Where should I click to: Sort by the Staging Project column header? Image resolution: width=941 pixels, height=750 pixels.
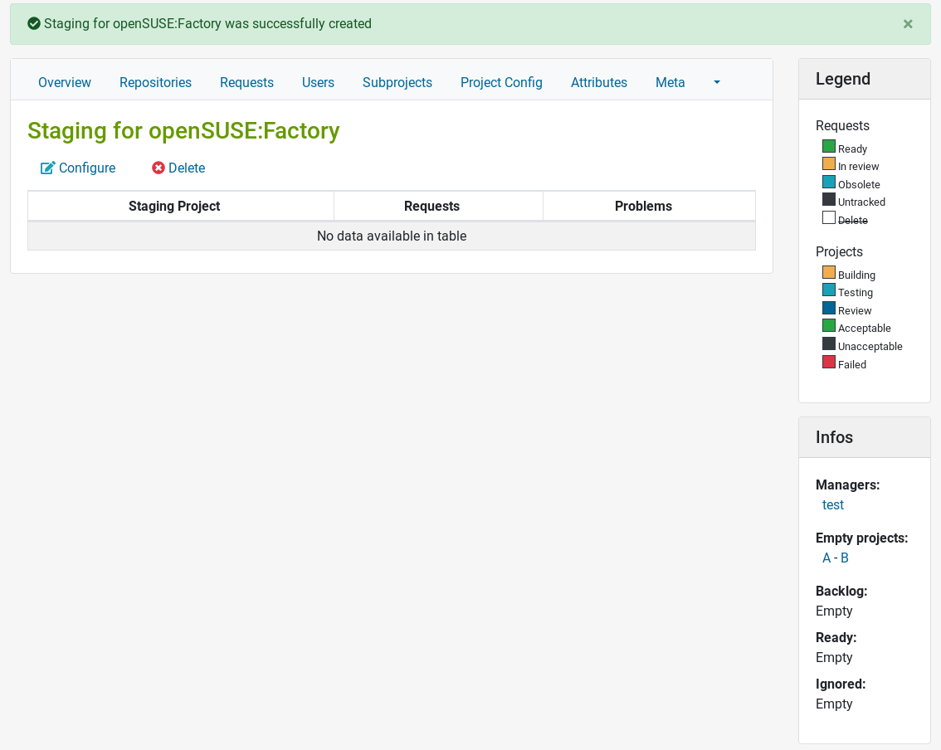tap(181, 206)
